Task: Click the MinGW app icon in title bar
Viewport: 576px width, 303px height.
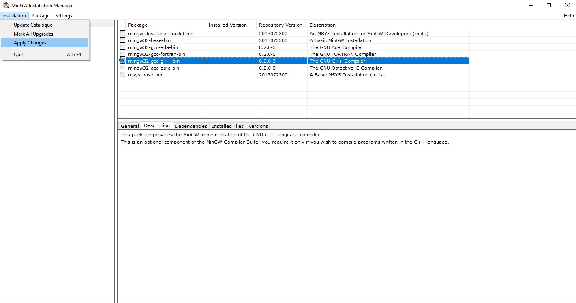Action: tap(6, 6)
